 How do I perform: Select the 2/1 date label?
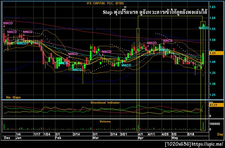pos(58,134)
